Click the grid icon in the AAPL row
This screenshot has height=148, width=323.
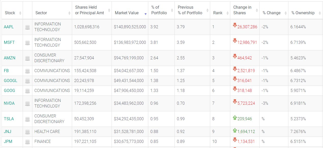[x=28, y=27]
